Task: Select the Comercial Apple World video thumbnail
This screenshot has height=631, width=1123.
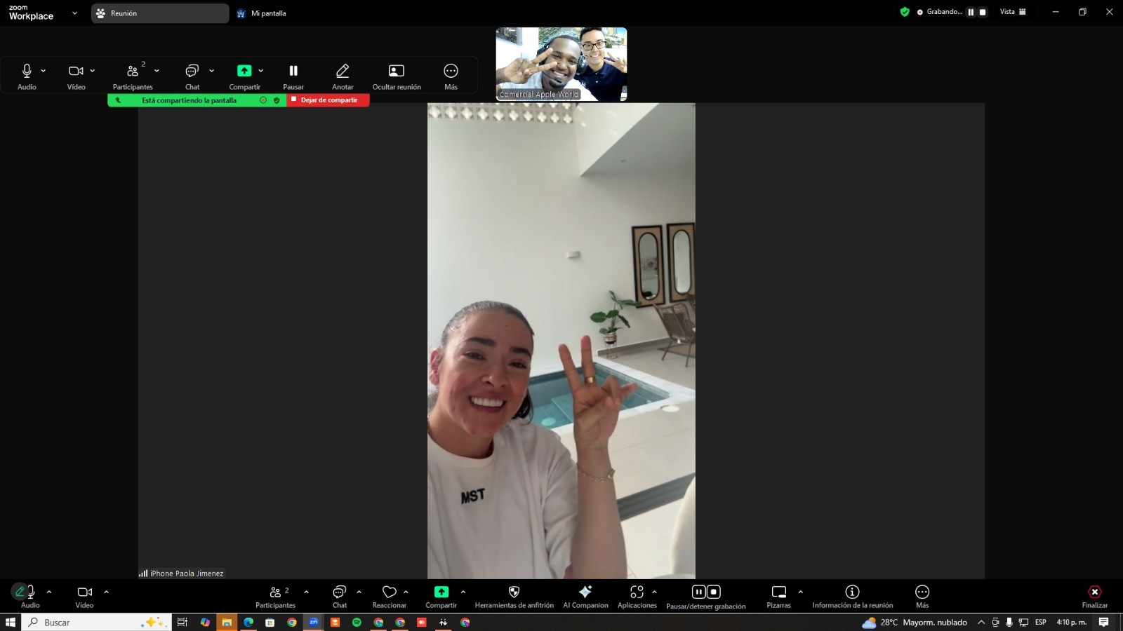Action: click(x=561, y=64)
